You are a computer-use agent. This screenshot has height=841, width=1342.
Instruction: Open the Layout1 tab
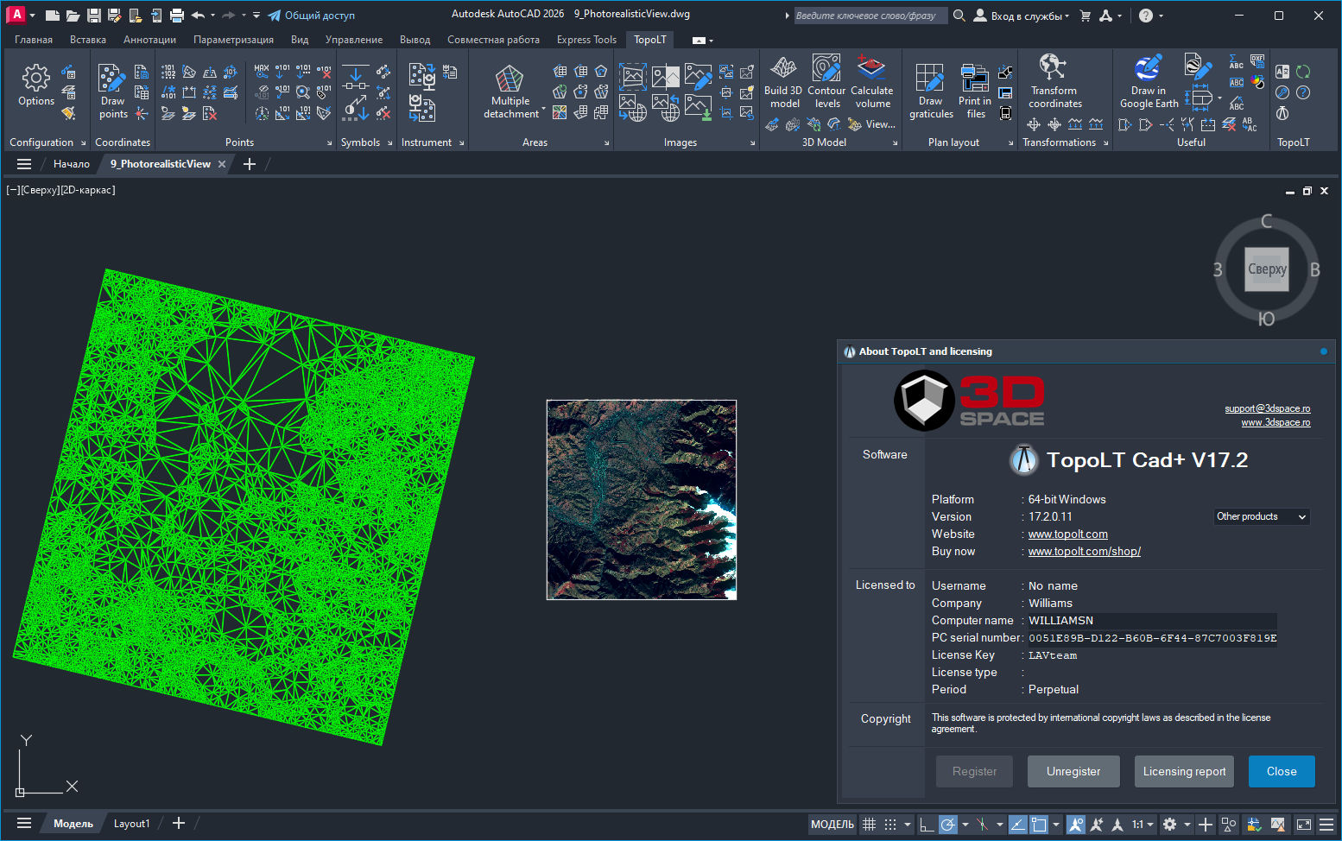(131, 823)
